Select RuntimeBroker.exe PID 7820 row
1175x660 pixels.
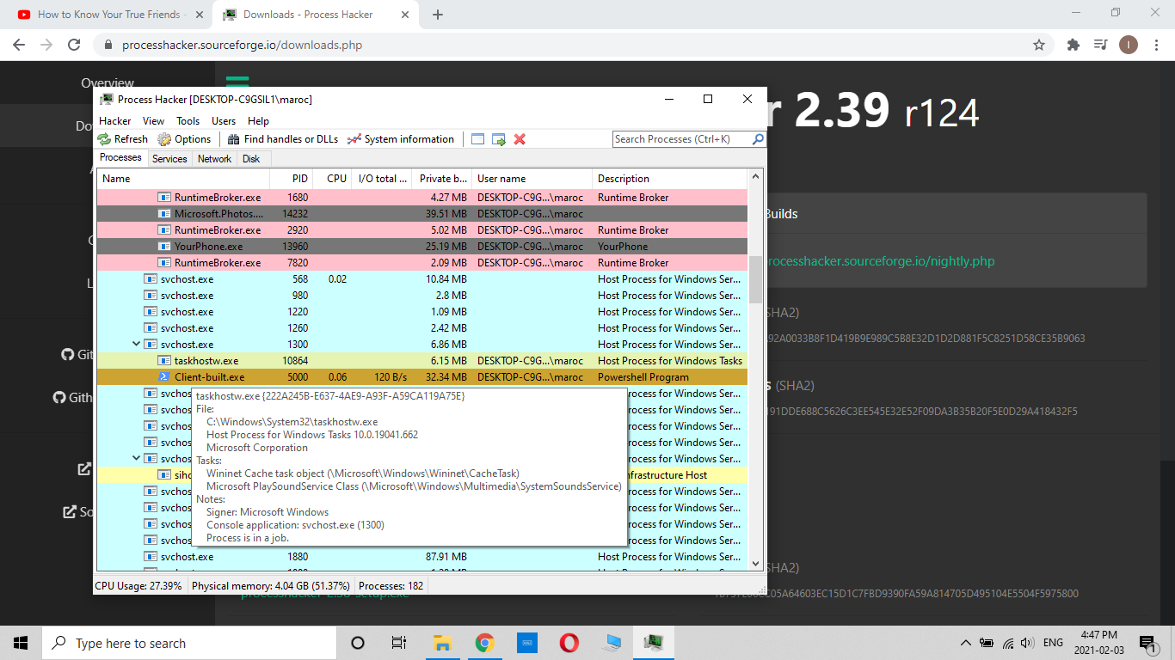coord(421,263)
